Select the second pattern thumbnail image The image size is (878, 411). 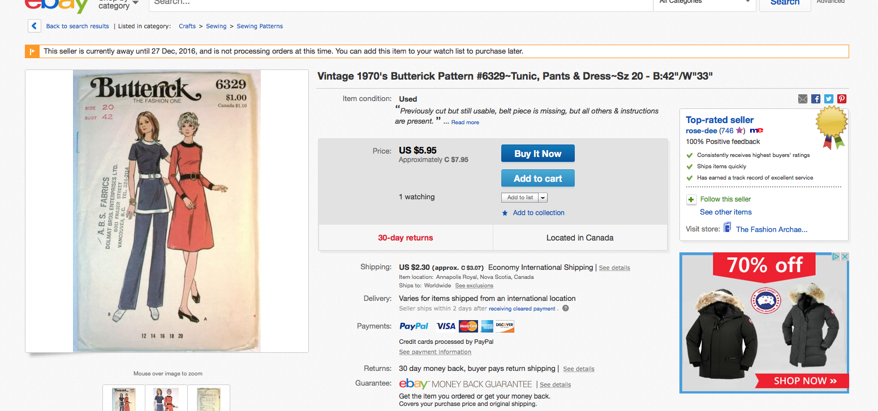tap(166, 398)
